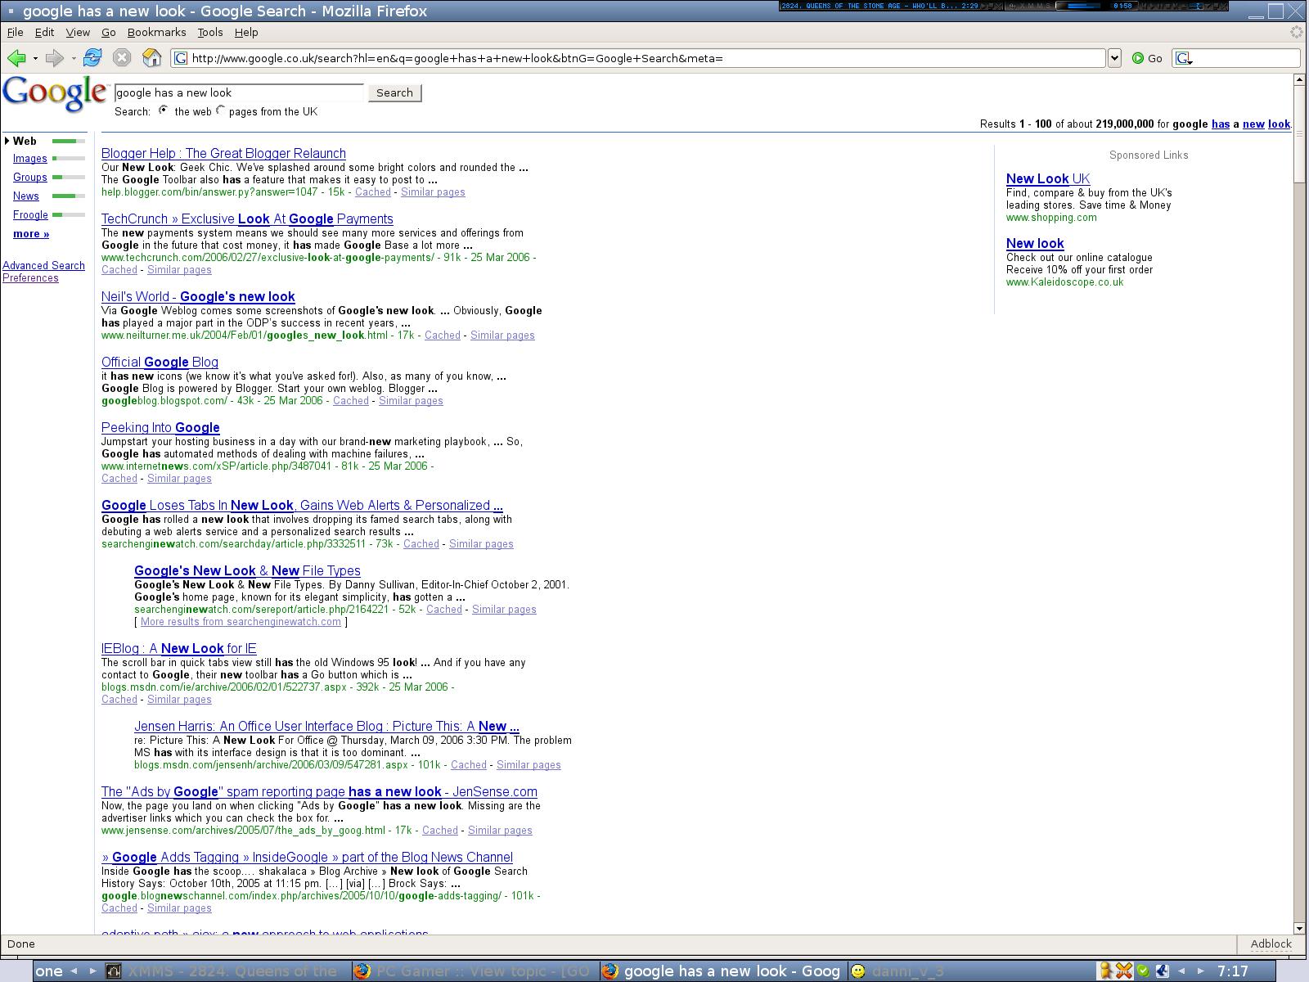Click the blue tray icon next to shield

coord(1162,971)
